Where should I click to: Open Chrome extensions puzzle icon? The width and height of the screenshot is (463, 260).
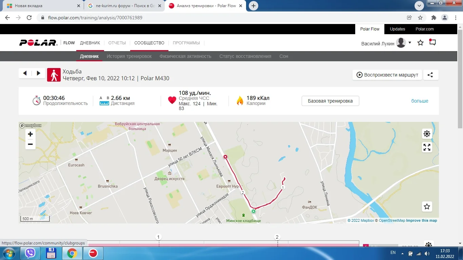[x=434, y=18]
